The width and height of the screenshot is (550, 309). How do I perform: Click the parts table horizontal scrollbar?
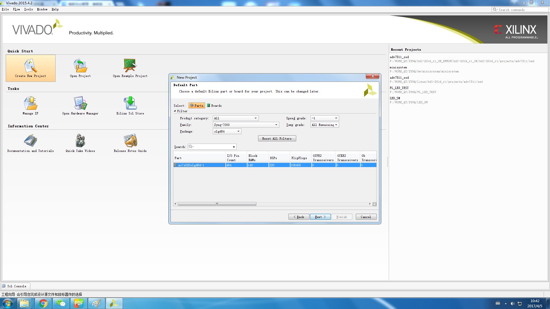click(x=217, y=204)
